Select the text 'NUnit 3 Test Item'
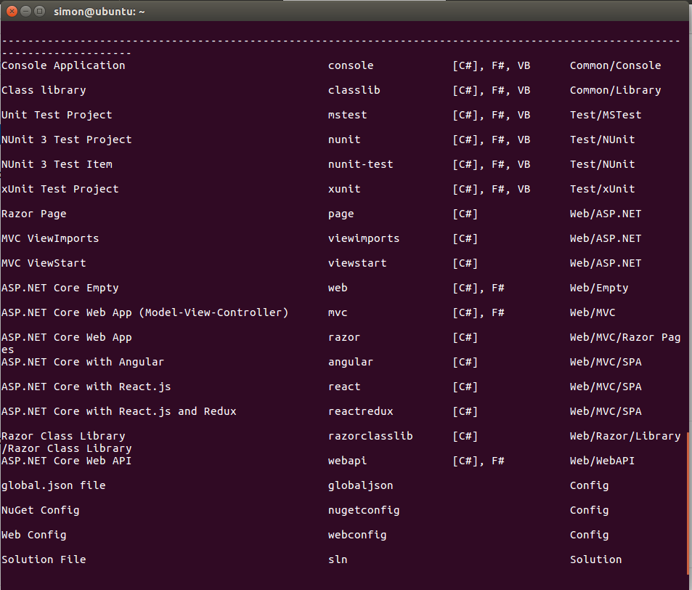 tap(57, 165)
